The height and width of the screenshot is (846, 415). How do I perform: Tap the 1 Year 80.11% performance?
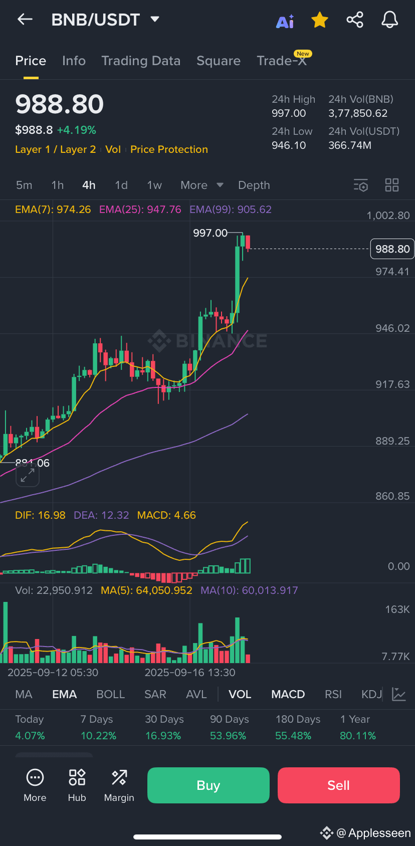(x=358, y=727)
